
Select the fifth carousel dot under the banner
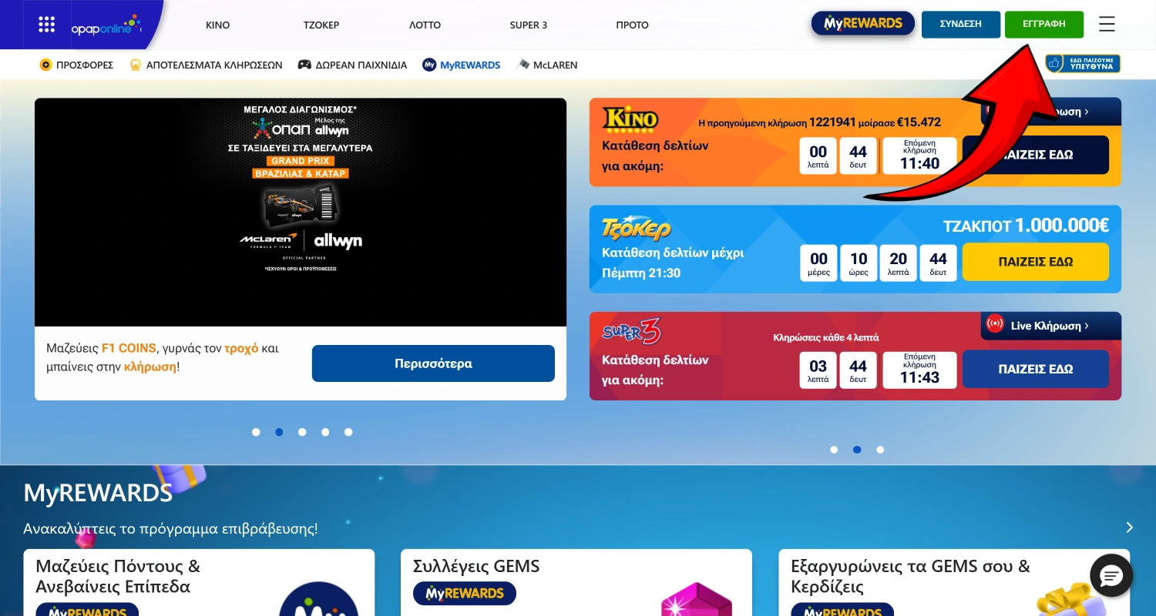[x=348, y=432]
